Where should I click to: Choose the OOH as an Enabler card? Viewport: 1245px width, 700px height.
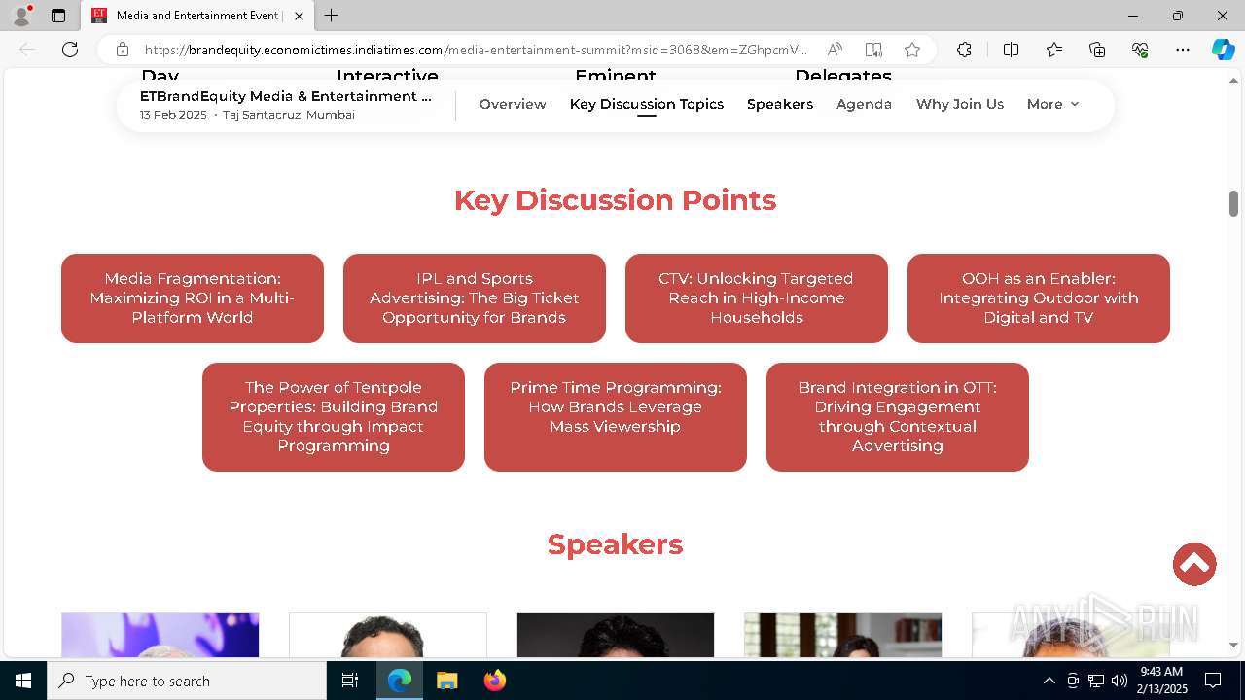point(1039,298)
